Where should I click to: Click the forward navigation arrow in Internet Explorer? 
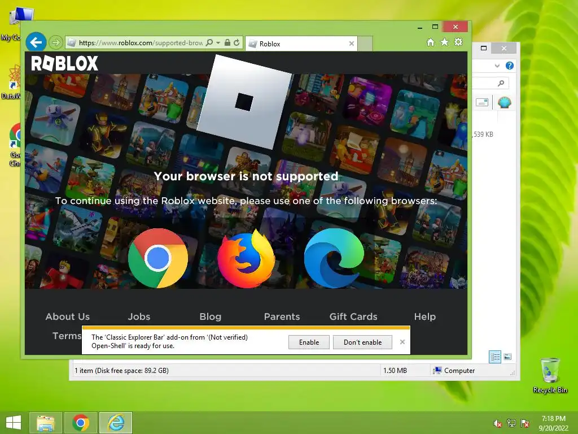[56, 43]
